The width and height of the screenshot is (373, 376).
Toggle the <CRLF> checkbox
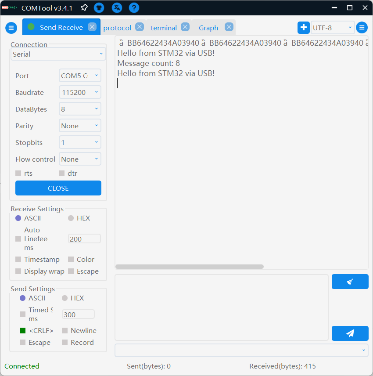22,331
